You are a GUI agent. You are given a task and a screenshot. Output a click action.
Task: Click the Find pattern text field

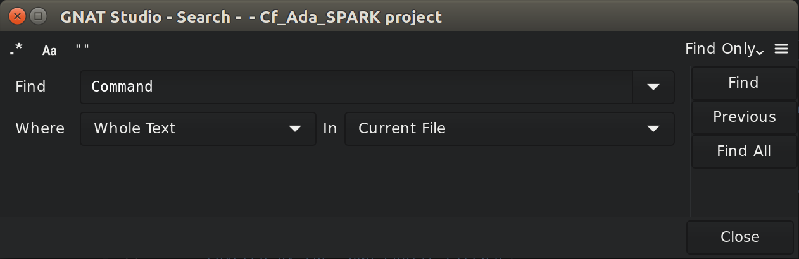tap(356, 87)
